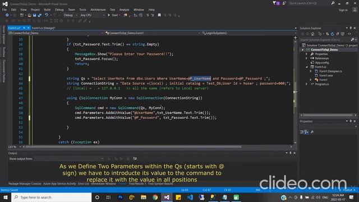Click the editor zoom level percentage box
Viewport: 359px width, 202px height.
15,147
